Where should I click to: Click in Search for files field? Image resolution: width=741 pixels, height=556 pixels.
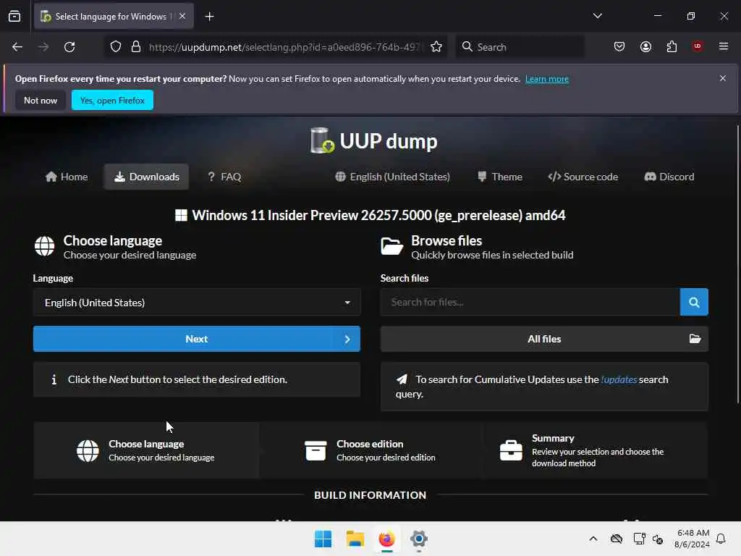point(530,302)
